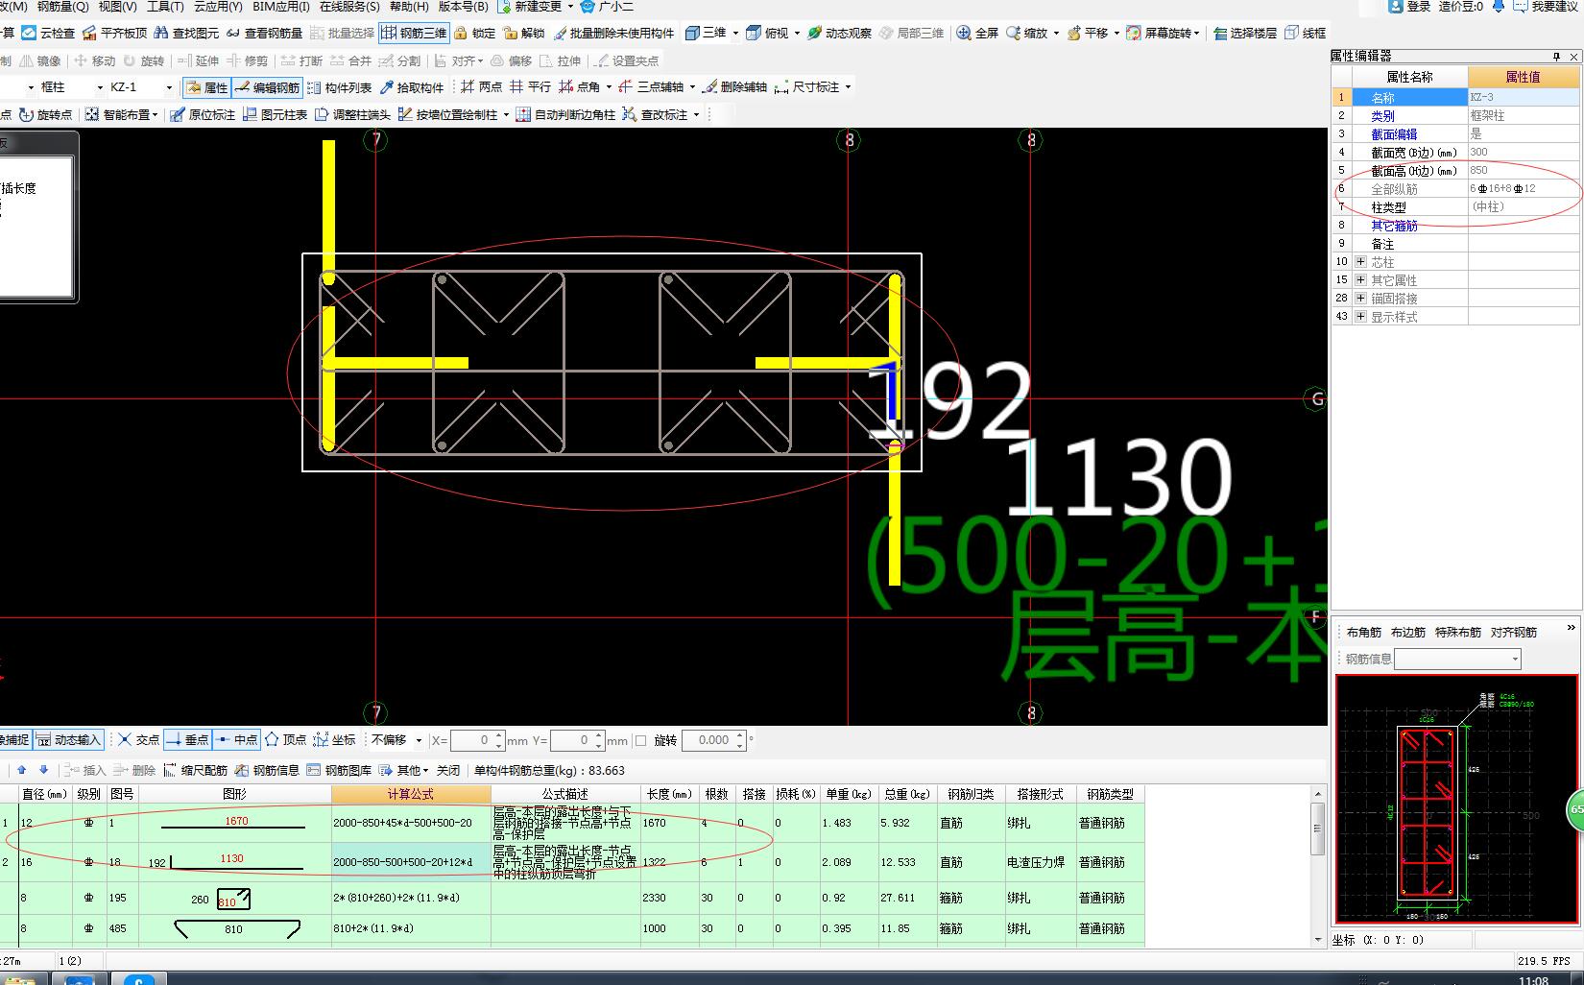Select the 两点 two-point axis tool

(481, 87)
